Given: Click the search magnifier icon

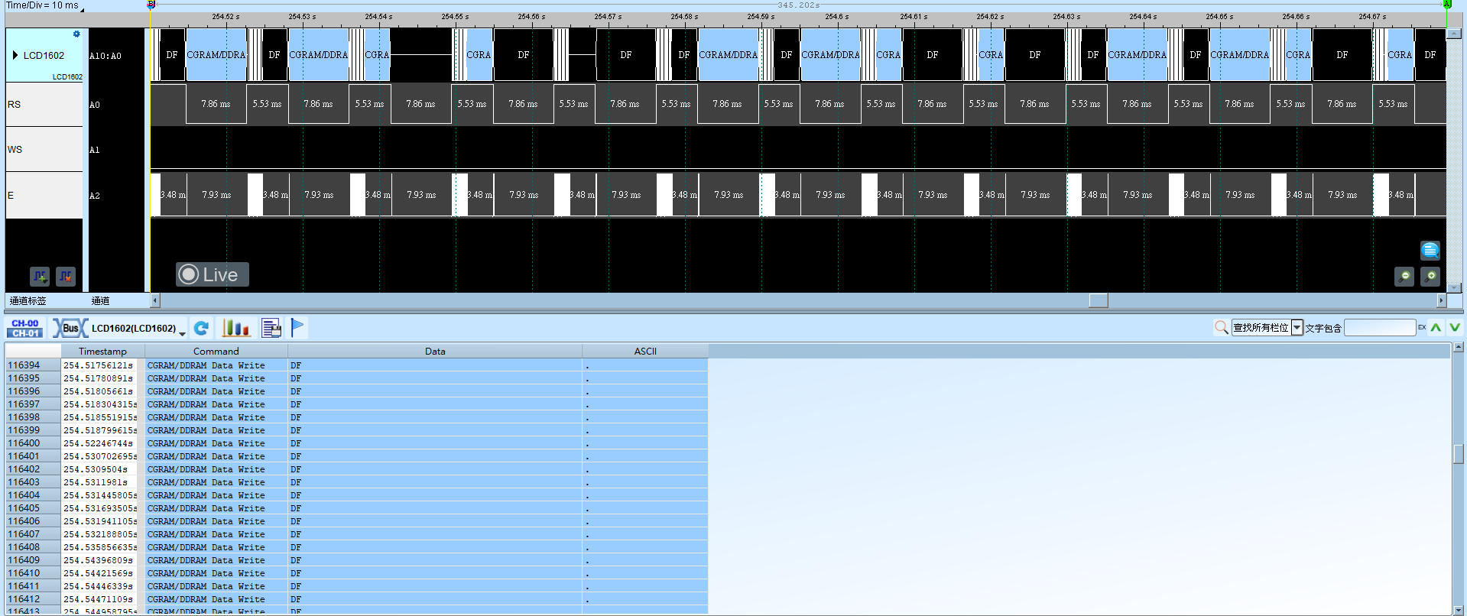Looking at the screenshot, I should pyautogui.click(x=1221, y=328).
